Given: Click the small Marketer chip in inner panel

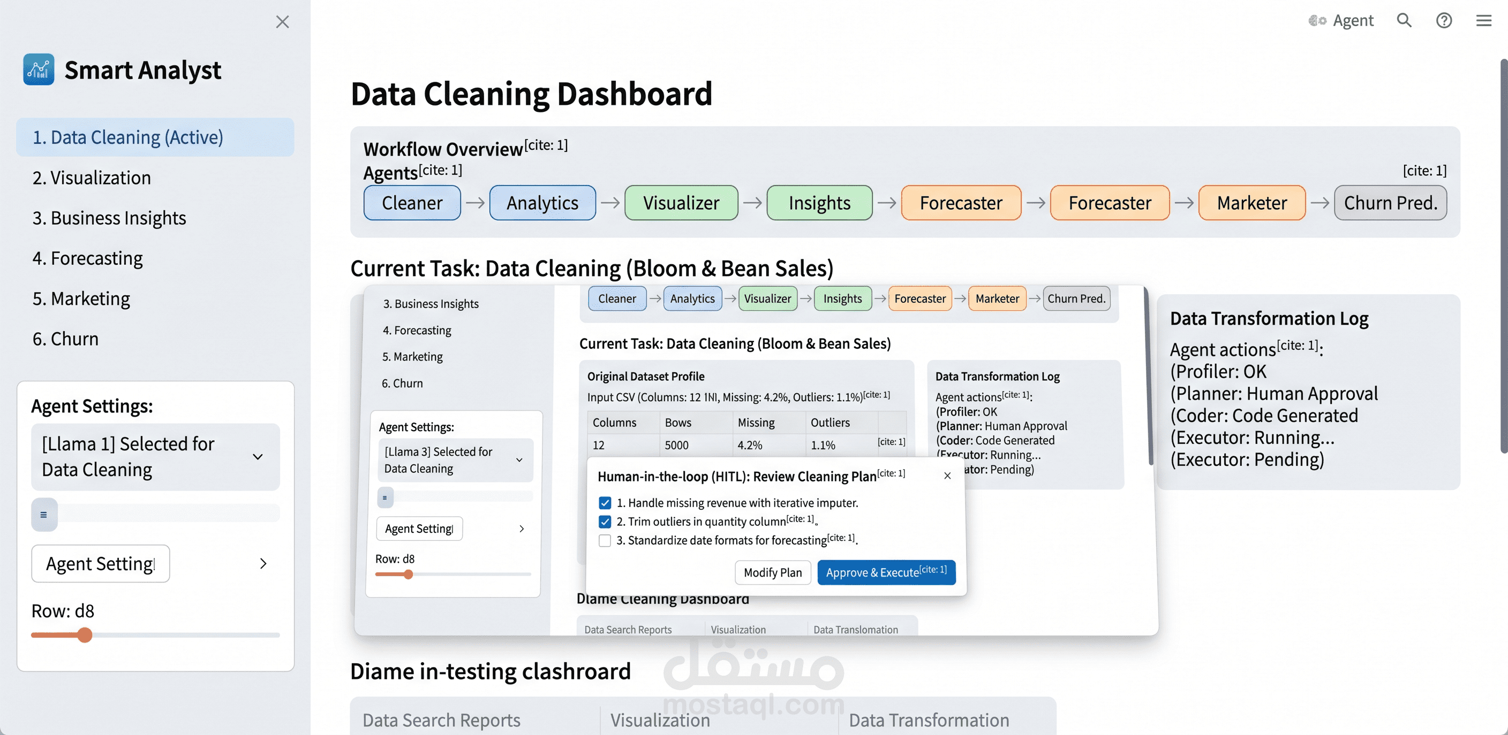Looking at the screenshot, I should click(x=997, y=298).
